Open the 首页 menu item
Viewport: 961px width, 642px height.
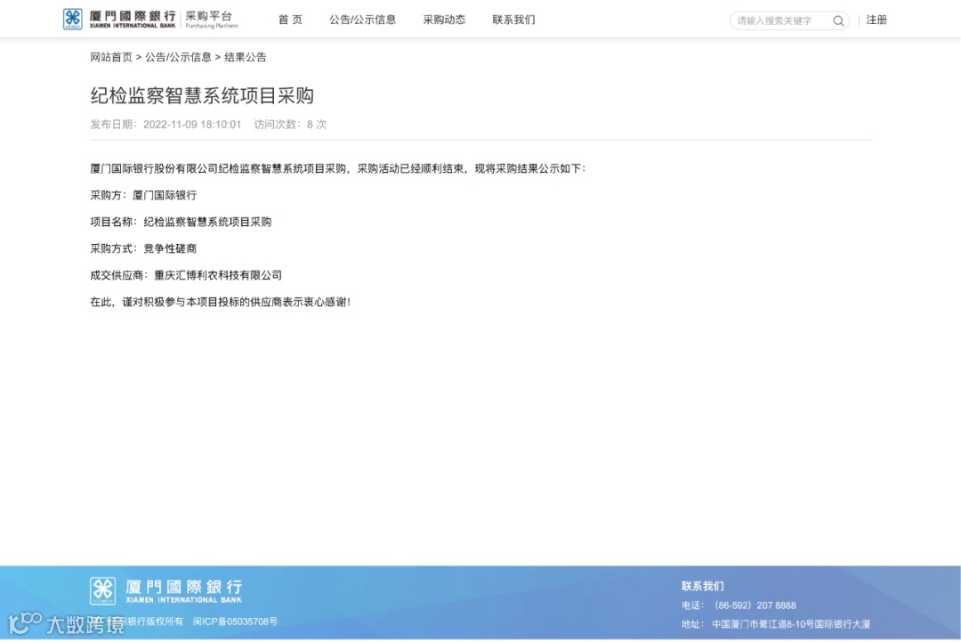pos(290,20)
